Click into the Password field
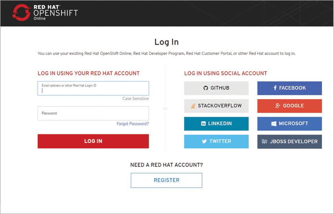This screenshot has height=214, width=334. coord(93,113)
